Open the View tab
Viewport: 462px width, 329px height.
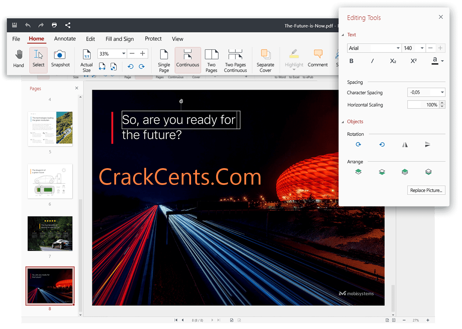[x=177, y=39]
